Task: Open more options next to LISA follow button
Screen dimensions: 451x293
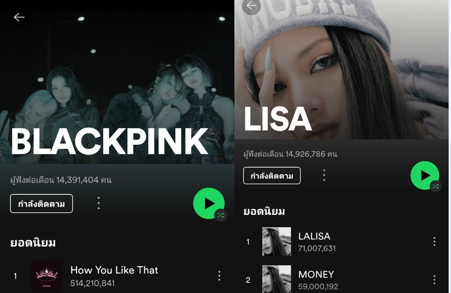Action: 324,175
